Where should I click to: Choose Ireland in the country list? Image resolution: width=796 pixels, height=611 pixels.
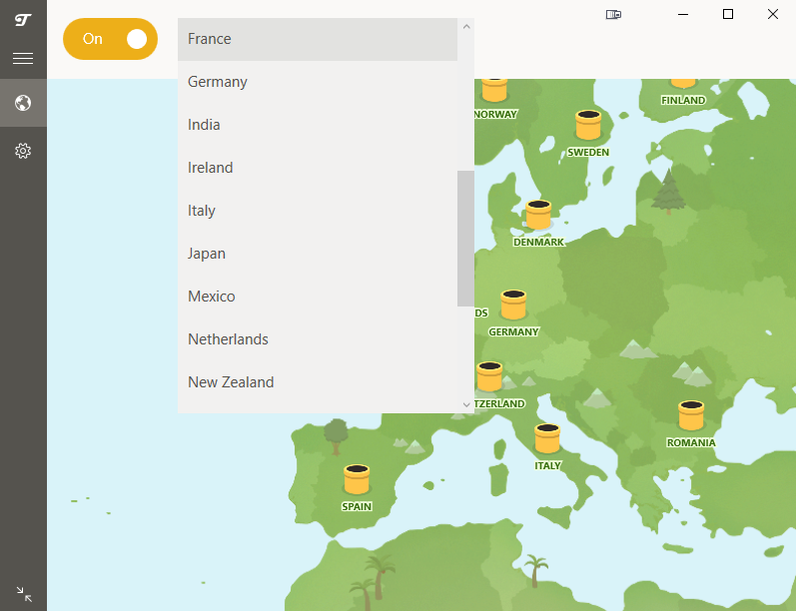pyautogui.click(x=318, y=168)
